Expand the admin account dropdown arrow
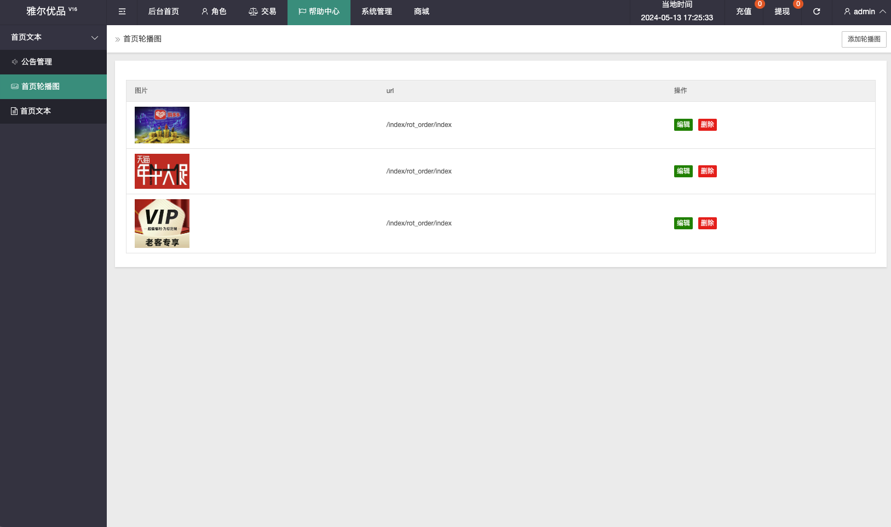This screenshot has height=527, width=891. (883, 11)
